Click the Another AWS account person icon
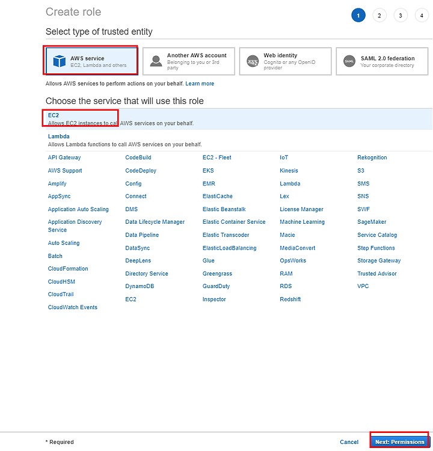The image size is (433, 451). coord(156,61)
